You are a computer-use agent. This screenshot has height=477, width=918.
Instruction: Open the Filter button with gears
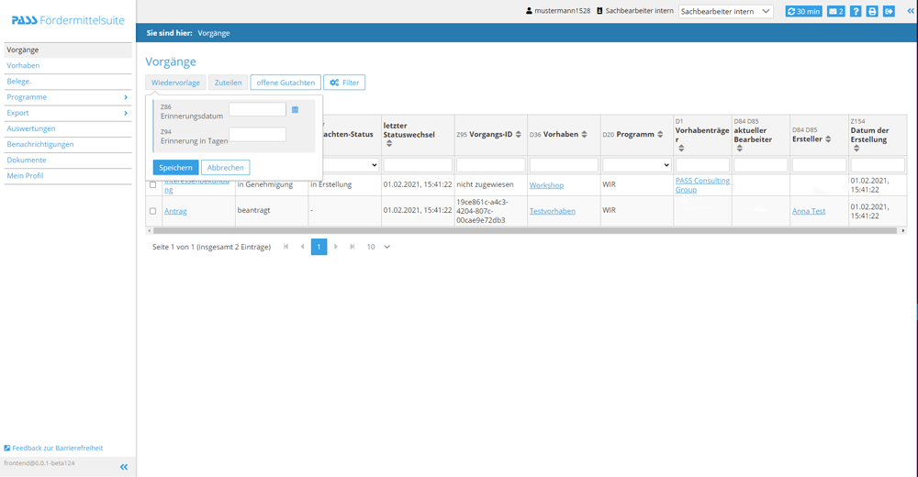pos(344,83)
